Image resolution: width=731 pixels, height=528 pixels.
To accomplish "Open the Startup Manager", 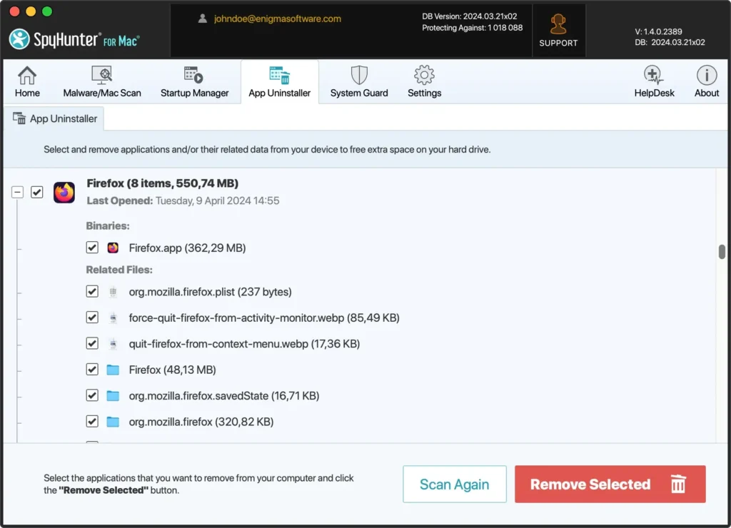I will pyautogui.click(x=193, y=80).
